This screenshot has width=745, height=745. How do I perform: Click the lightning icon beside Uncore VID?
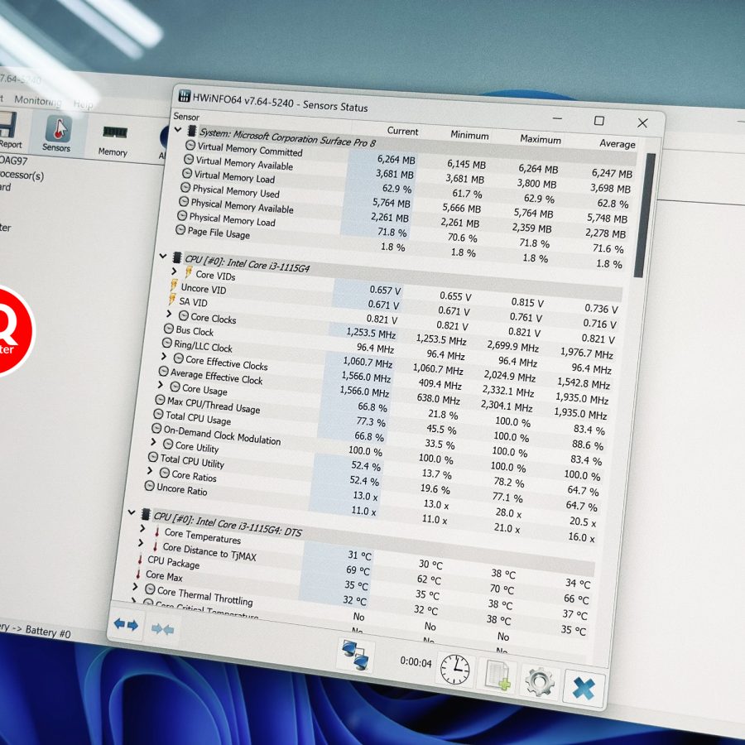[174, 286]
